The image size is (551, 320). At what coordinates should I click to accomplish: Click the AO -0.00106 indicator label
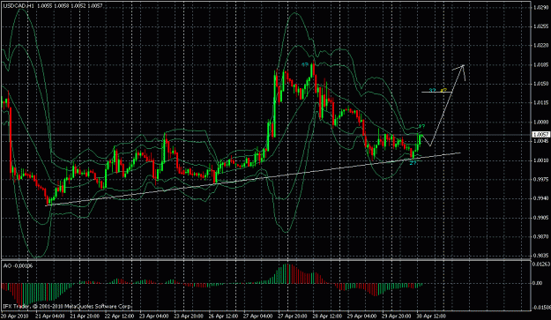coord(18,266)
